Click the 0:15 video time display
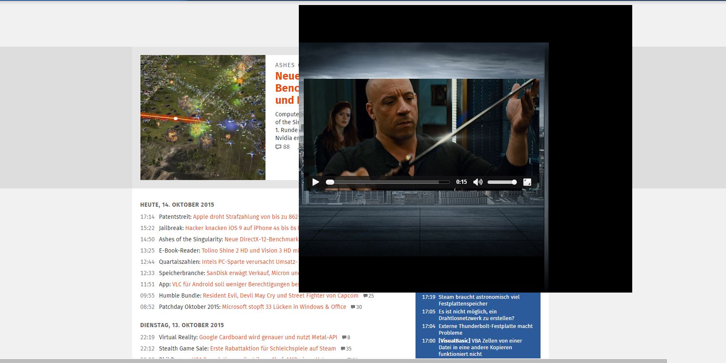The height and width of the screenshot is (363, 726). (461, 182)
